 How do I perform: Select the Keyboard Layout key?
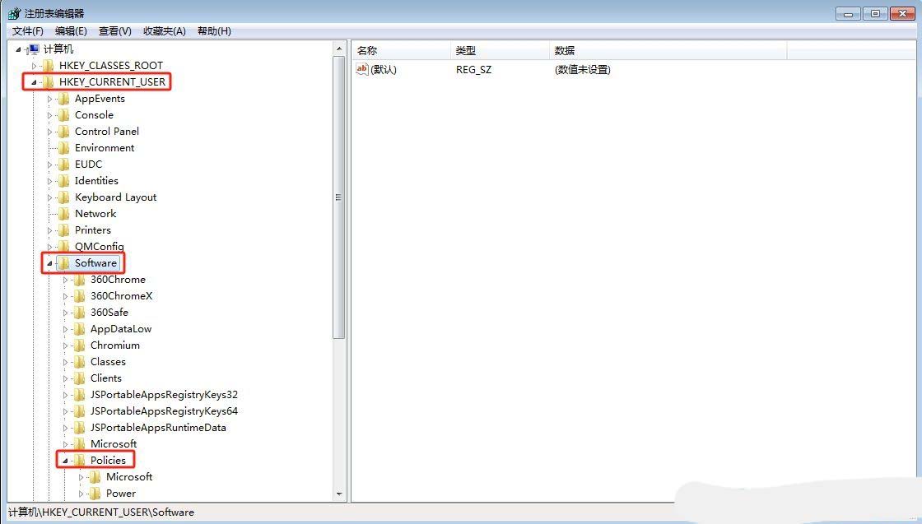coord(115,197)
